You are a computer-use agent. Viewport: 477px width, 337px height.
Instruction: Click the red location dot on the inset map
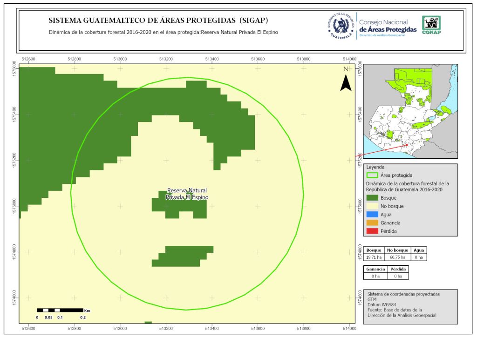click(x=407, y=145)
